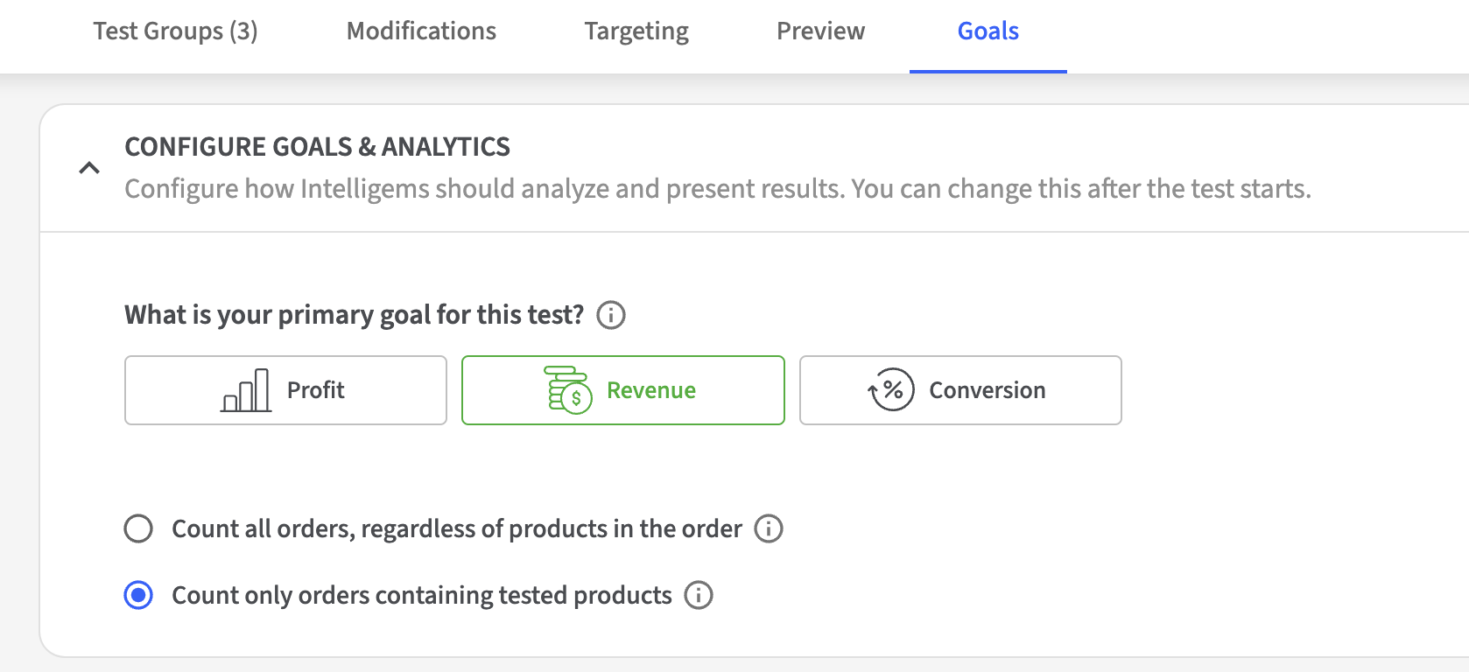Viewport: 1469px width, 672px height.
Task: Click the Profit bar chart icon
Action: point(246,390)
